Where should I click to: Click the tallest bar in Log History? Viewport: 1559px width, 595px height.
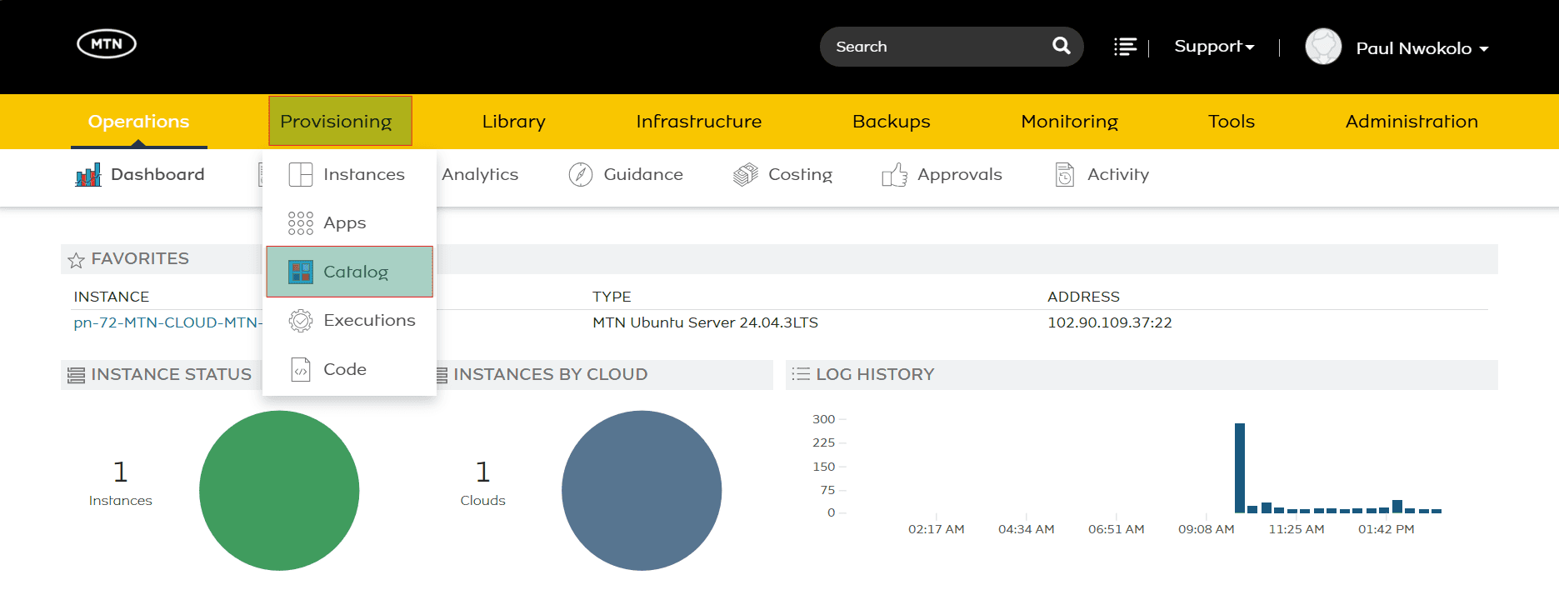(1240, 467)
